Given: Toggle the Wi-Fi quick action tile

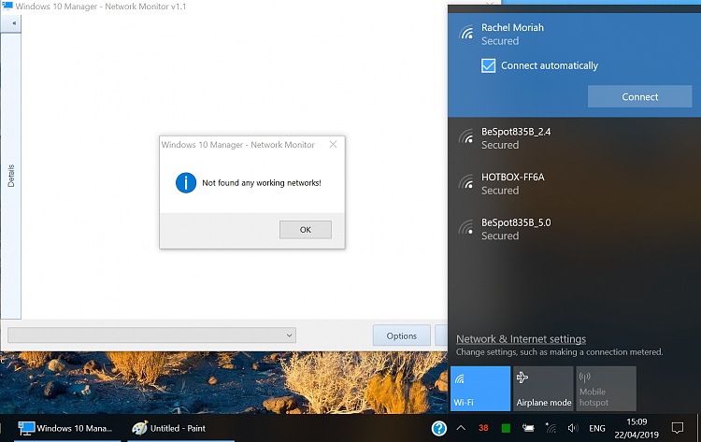Looking at the screenshot, I should click(x=480, y=389).
